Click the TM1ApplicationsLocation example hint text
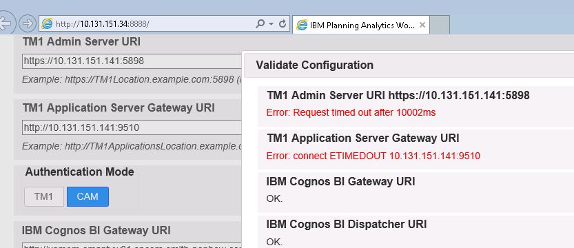574x248 pixels. (x=132, y=146)
